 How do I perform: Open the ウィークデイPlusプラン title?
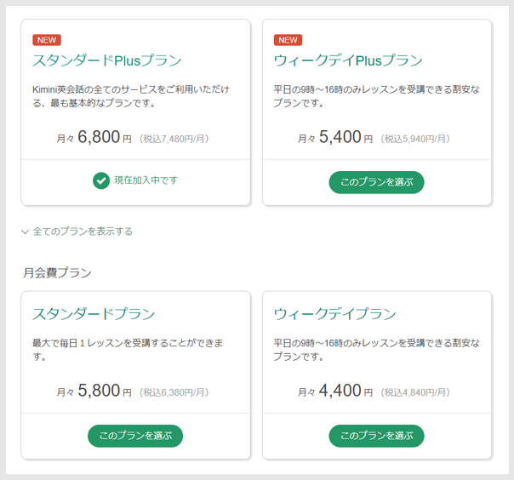coord(348,60)
